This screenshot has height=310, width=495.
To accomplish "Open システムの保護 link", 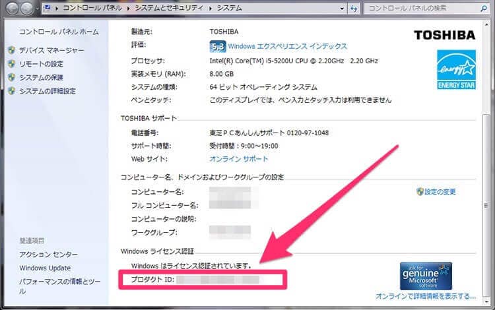I will point(41,78).
